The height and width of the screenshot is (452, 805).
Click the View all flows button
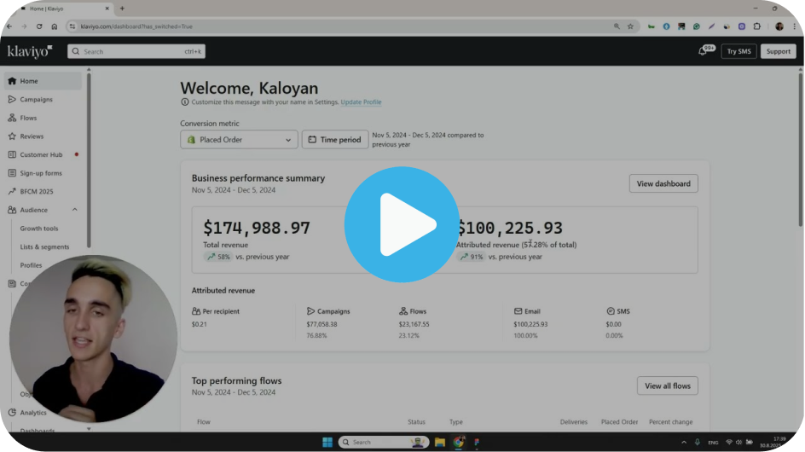pyautogui.click(x=667, y=385)
